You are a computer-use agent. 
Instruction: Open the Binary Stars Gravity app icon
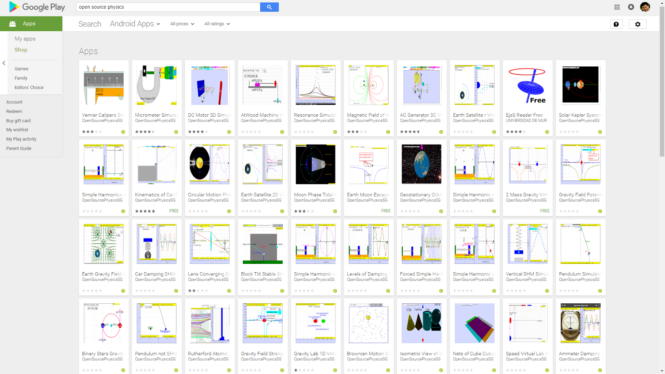(103, 323)
